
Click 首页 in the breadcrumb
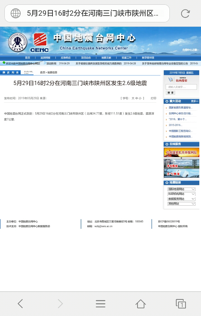43,72
